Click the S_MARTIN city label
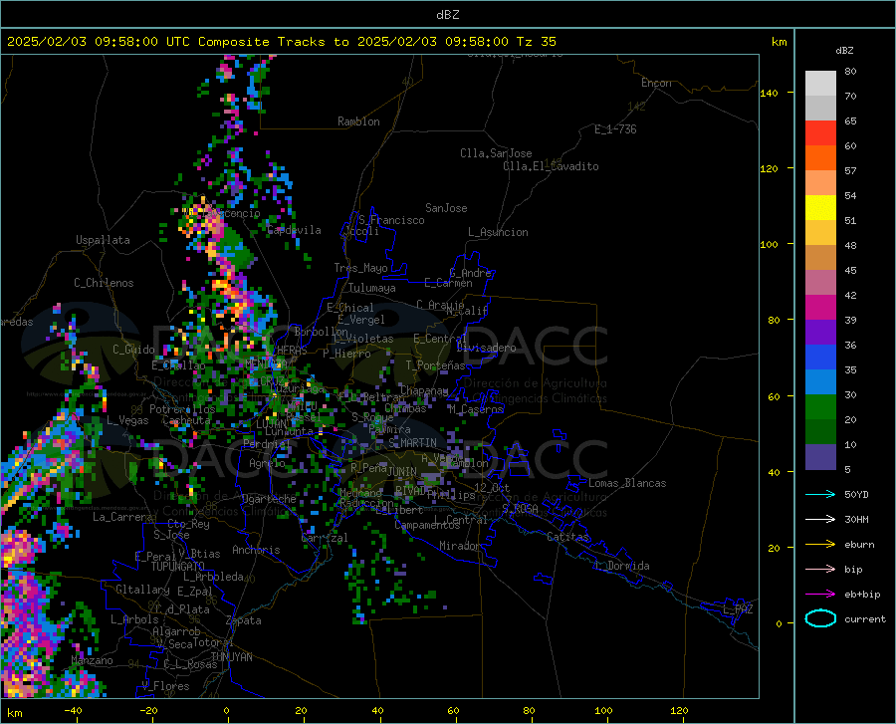Viewport: 896px width, 724px height. coord(412,443)
